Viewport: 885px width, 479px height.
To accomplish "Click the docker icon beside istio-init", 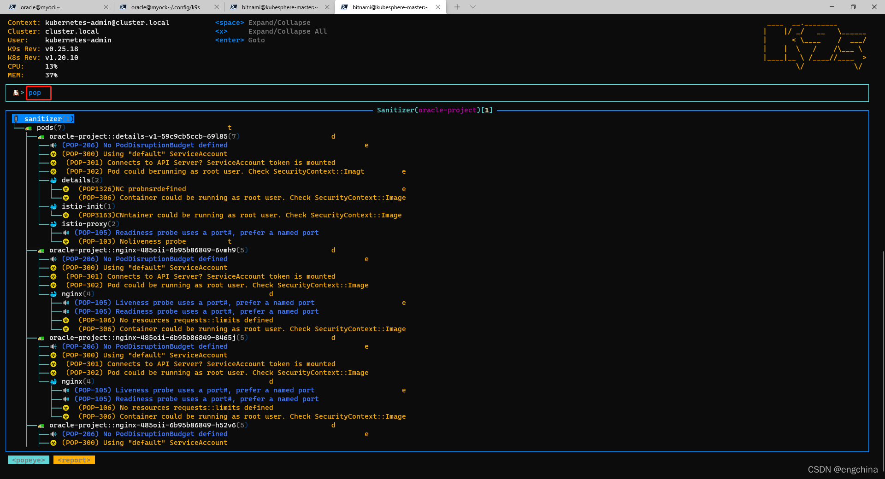I will pos(53,207).
